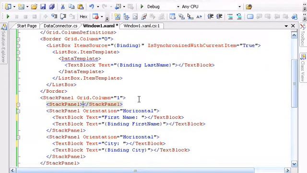Open the Navigate Backward dropdown arrow
Screen dimensions: 307x173
click(124, 7)
